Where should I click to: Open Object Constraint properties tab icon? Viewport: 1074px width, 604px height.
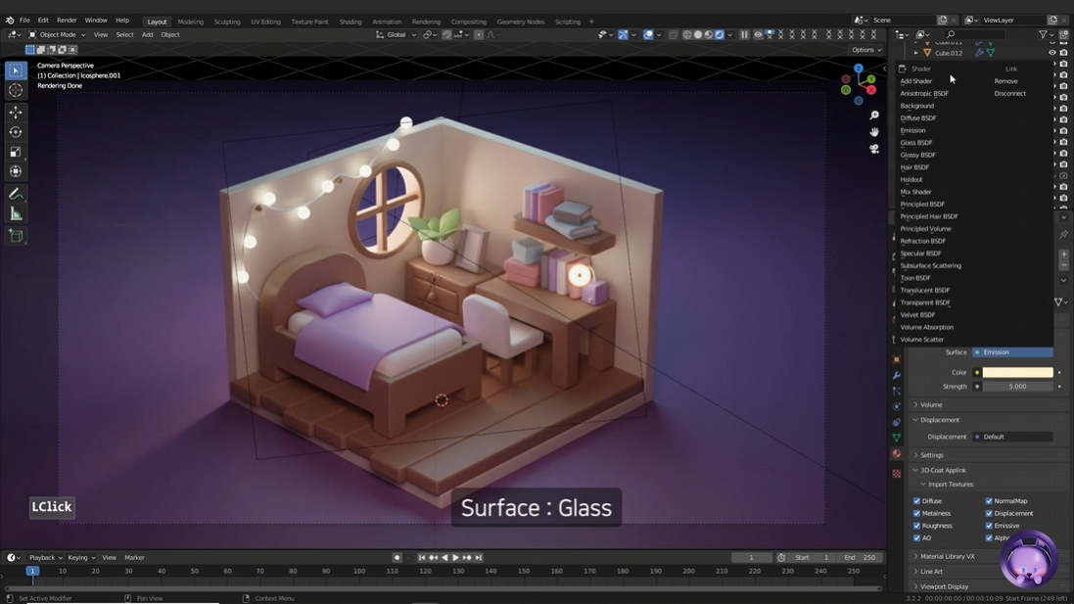(x=897, y=423)
